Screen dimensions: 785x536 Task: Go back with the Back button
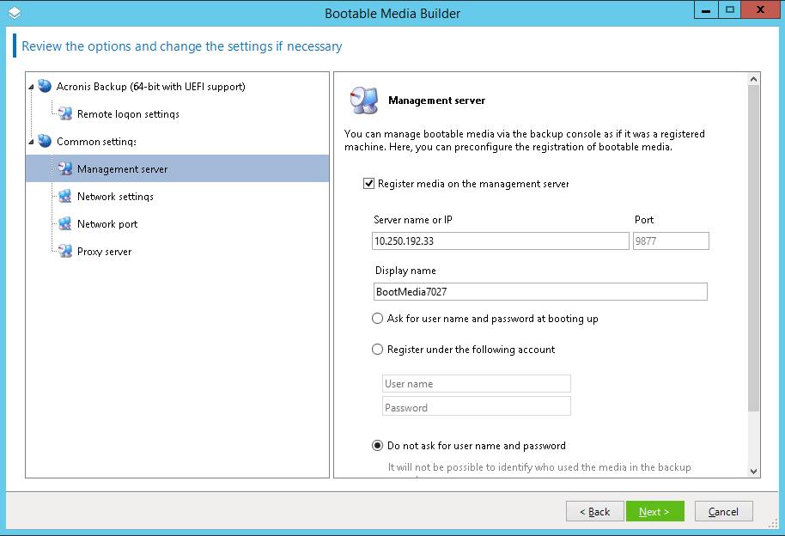[x=594, y=511]
